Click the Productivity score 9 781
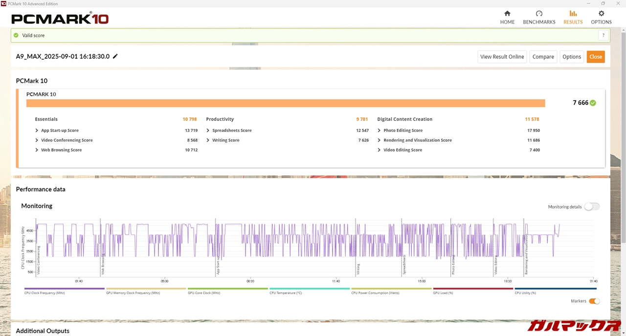 (x=362, y=119)
